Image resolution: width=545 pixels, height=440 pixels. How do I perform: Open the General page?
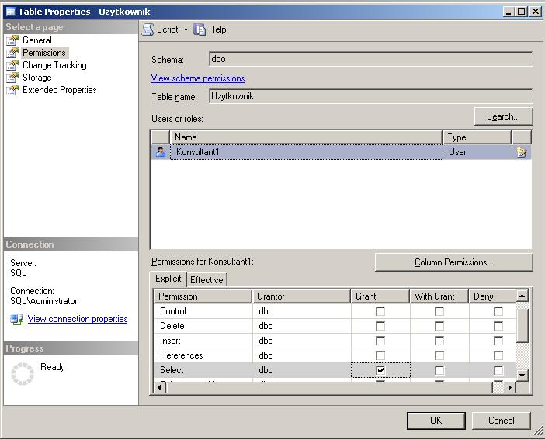click(x=36, y=40)
